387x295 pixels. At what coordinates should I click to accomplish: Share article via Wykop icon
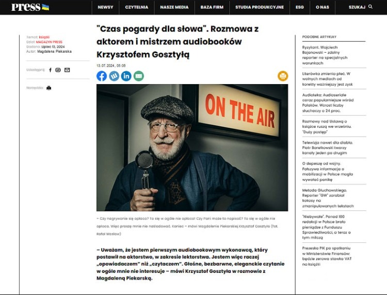(114, 76)
